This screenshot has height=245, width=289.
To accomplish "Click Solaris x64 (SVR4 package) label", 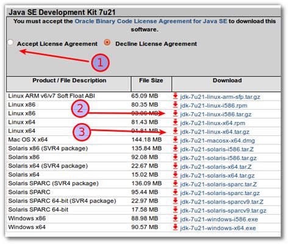I will tap(48, 166).
